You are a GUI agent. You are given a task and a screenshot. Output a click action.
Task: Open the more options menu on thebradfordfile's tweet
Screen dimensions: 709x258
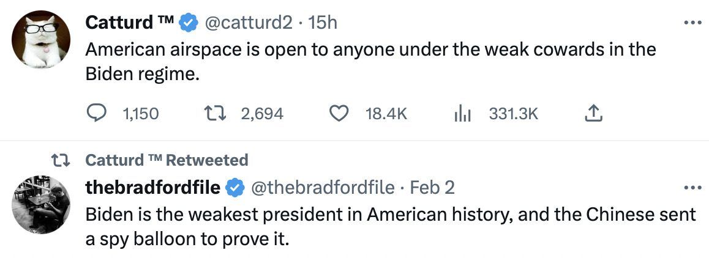click(692, 187)
